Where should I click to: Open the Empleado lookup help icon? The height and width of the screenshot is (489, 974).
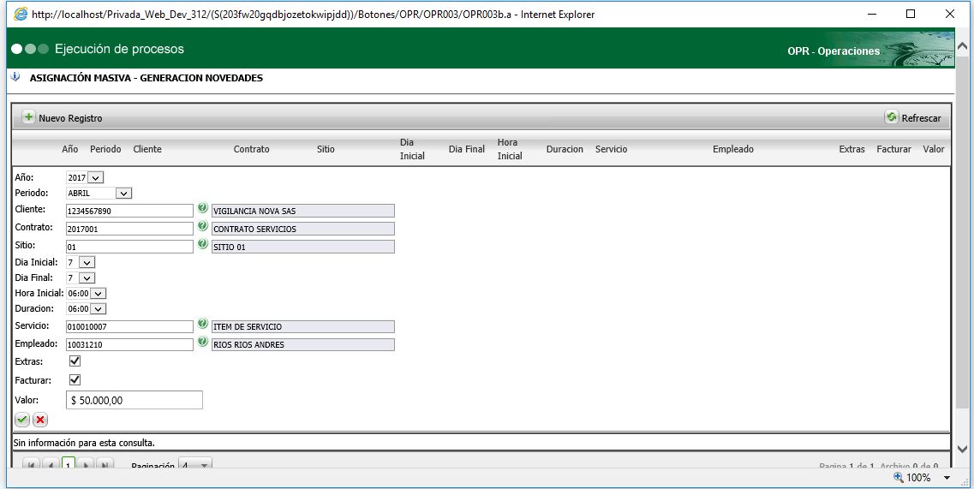coord(202,343)
